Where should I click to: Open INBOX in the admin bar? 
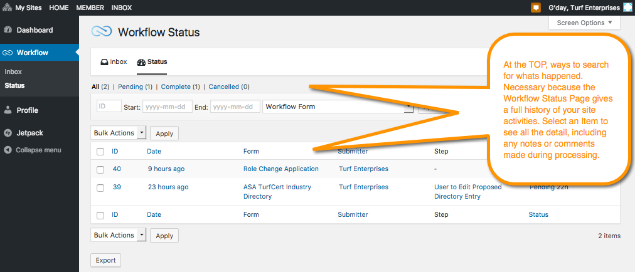[122, 8]
